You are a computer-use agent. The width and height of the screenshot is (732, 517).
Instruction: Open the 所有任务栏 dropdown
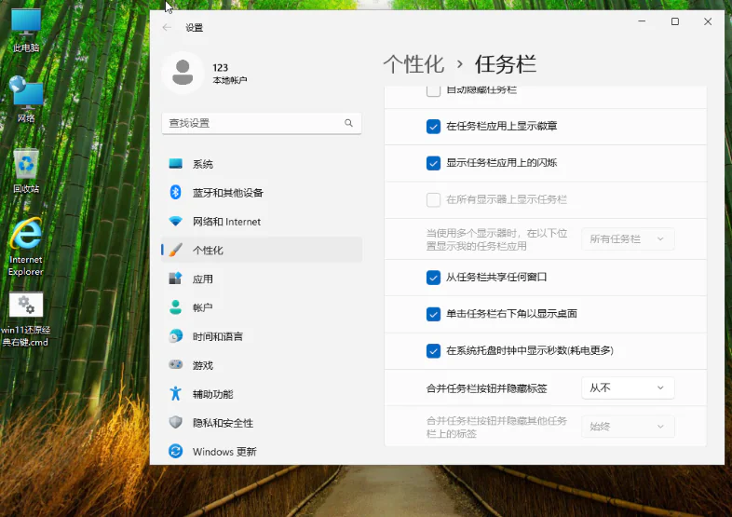pyautogui.click(x=628, y=238)
